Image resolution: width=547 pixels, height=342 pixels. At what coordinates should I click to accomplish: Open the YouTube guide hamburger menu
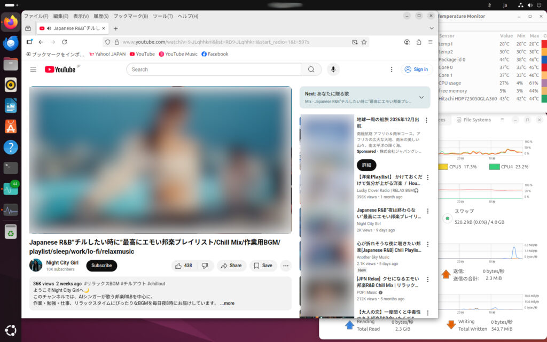tap(33, 69)
